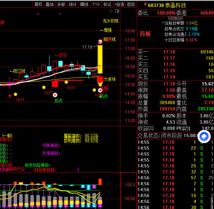Click the large yellow limit-up candlestick
The width and height of the screenshot is (214, 209).
100,59
